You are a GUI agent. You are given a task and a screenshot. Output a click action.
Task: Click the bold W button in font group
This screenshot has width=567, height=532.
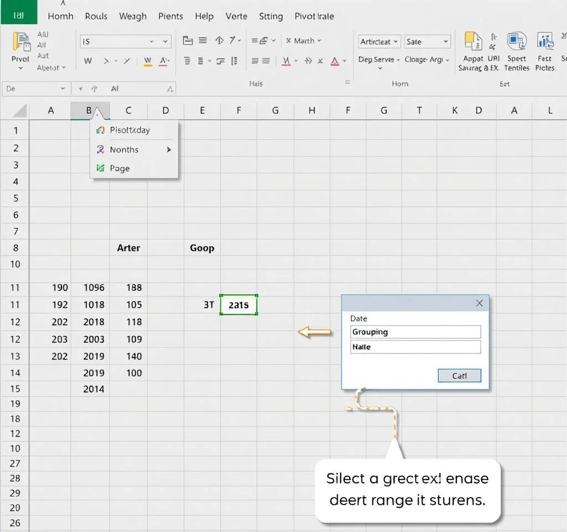(88, 61)
